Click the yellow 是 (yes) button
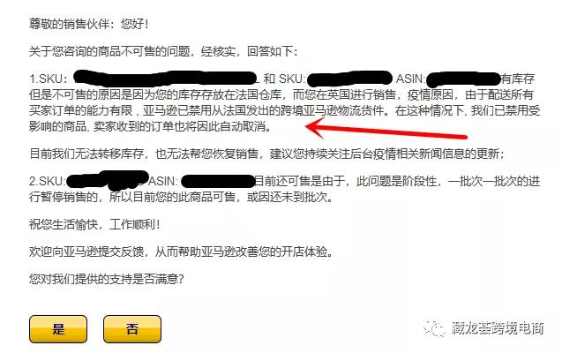The height and width of the screenshot is (353, 562). tap(58, 328)
